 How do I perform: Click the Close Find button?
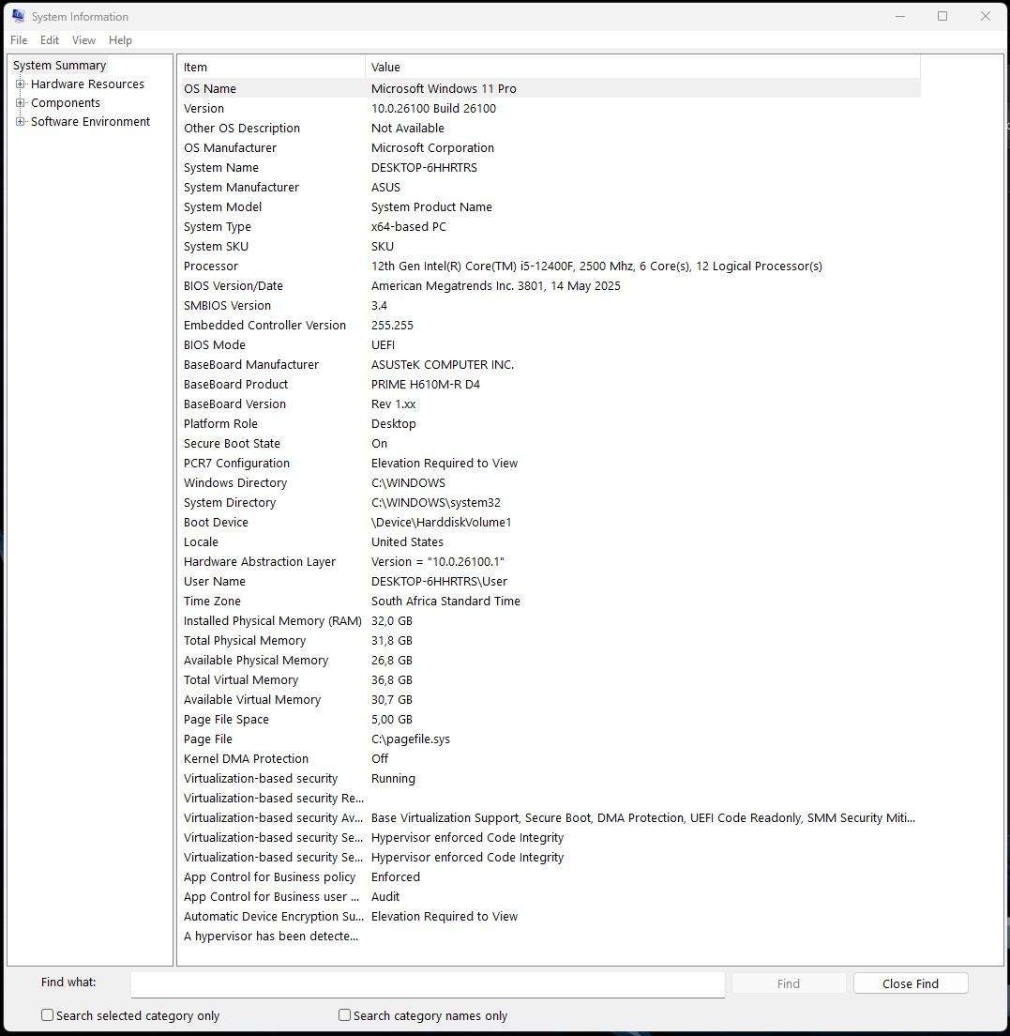pos(910,983)
